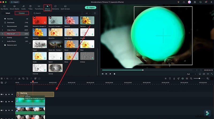214x119 pixels.
Task: Select the WarZone effect thumbnail
Action: click(x=87, y=20)
